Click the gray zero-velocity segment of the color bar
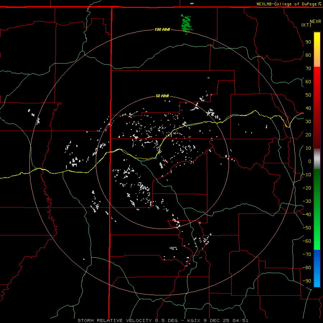This screenshot has height=323, width=323. (x=317, y=159)
